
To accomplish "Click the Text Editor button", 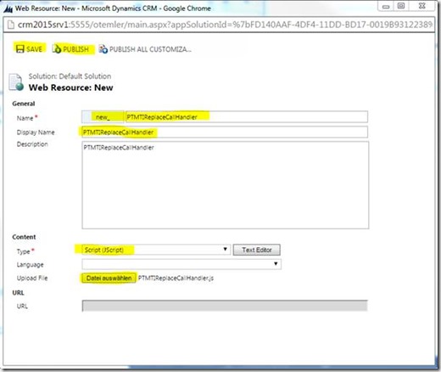I will [x=257, y=250].
